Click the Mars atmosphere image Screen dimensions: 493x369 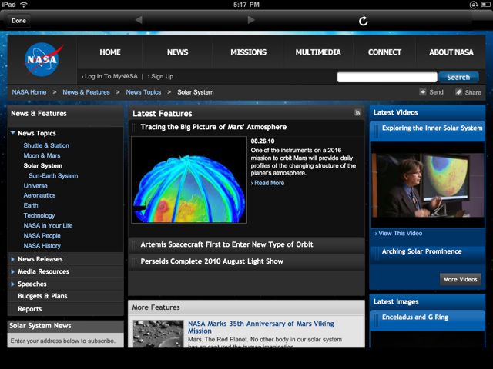tap(189, 180)
